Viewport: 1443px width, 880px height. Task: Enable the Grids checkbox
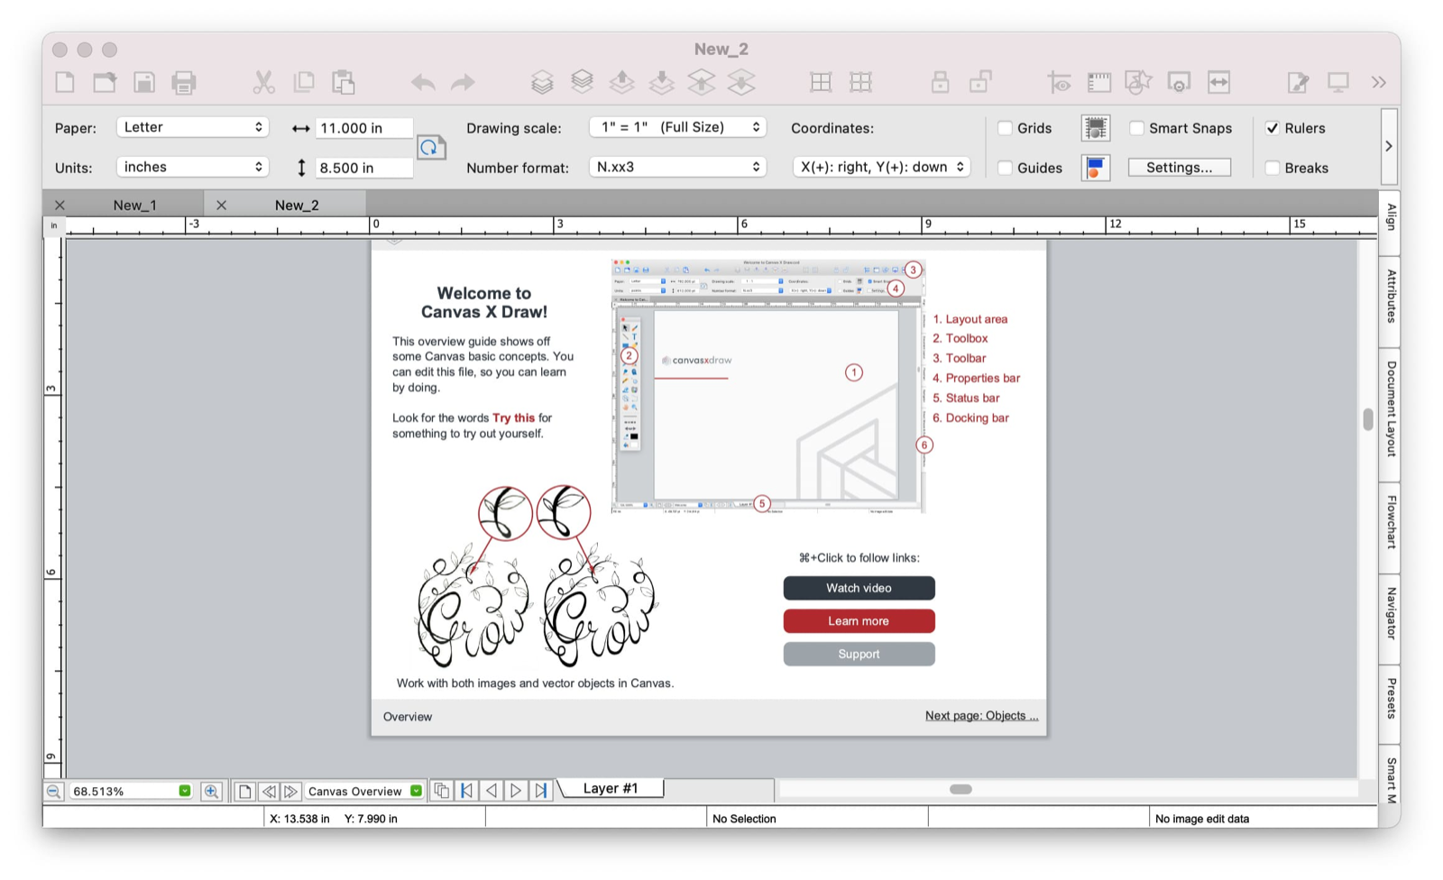click(1005, 128)
